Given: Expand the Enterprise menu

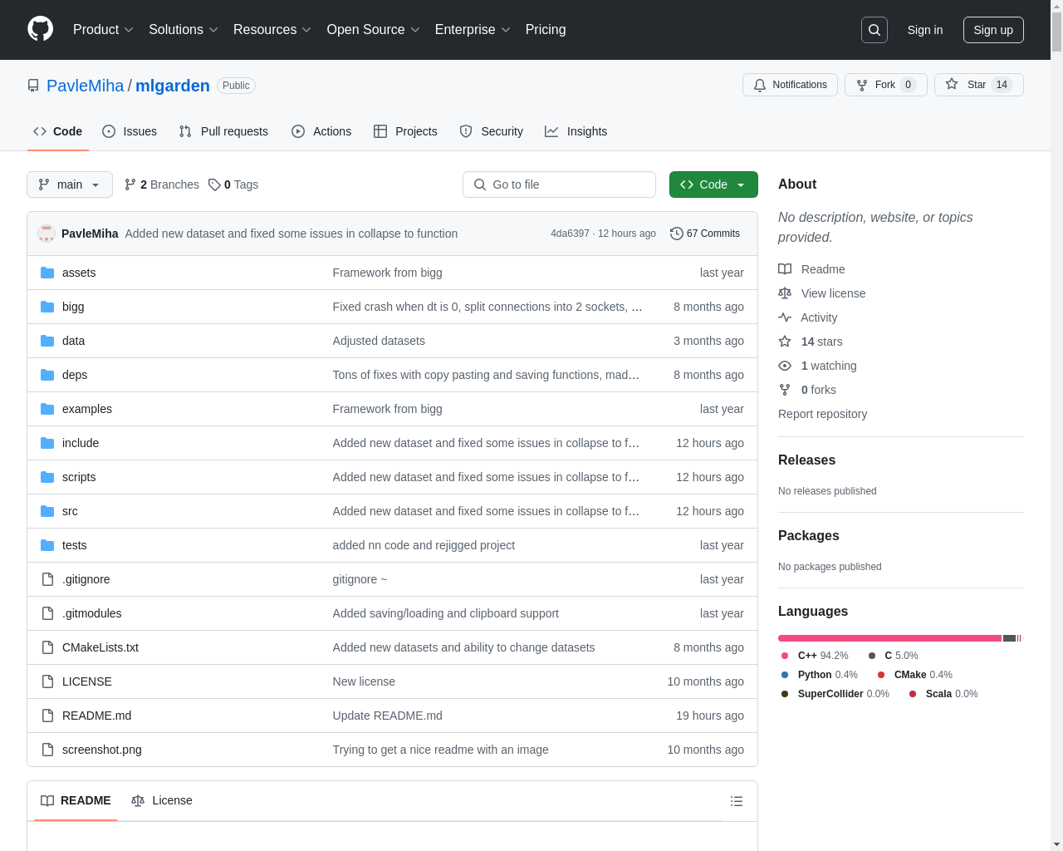Looking at the screenshot, I should coord(473,30).
